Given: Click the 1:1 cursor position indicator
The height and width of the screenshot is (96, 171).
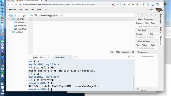Looking at the screenshot, I should click(x=111, y=52).
